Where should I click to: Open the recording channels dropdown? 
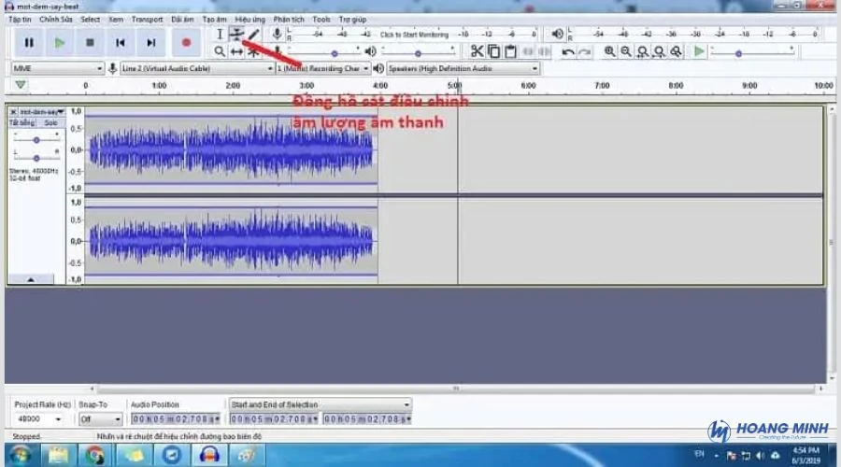pyautogui.click(x=323, y=68)
